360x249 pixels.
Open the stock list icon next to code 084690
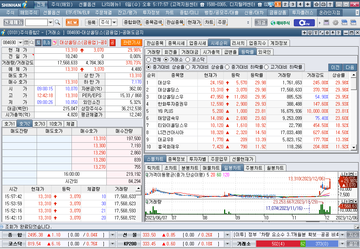26,42
